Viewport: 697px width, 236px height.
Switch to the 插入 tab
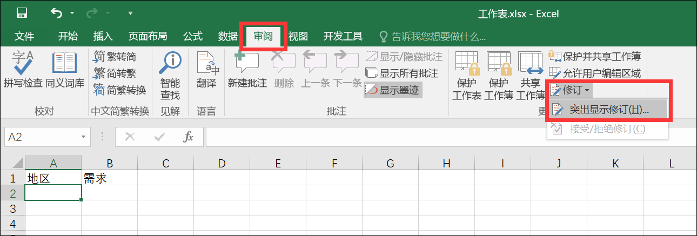click(x=103, y=36)
